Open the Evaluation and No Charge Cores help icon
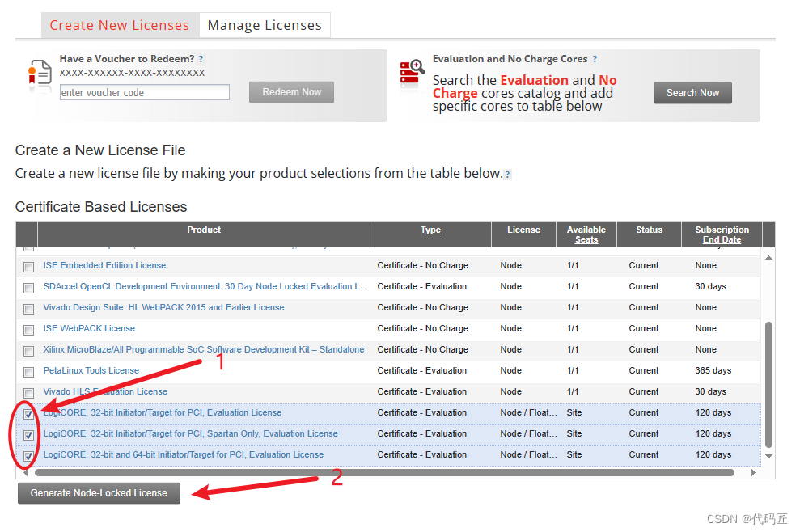Image resolution: width=800 pixels, height=532 pixels. [x=595, y=59]
